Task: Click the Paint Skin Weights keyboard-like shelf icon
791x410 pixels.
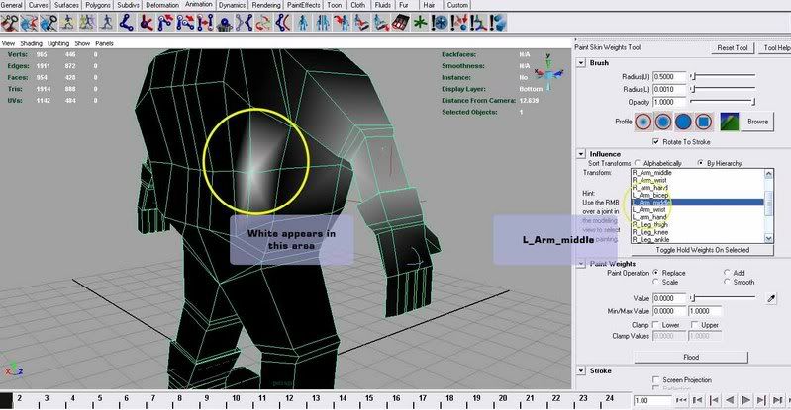Action: (400, 23)
